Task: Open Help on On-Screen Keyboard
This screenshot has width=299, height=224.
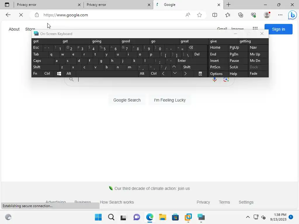Action: [x=238, y=73]
